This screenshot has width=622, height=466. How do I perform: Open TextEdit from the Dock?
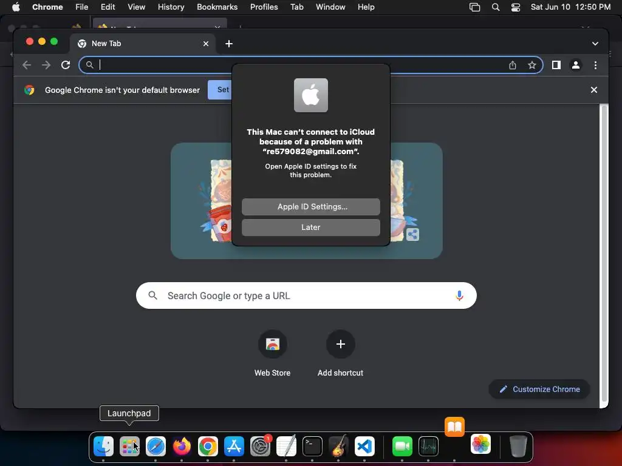[x=287, y=446]
